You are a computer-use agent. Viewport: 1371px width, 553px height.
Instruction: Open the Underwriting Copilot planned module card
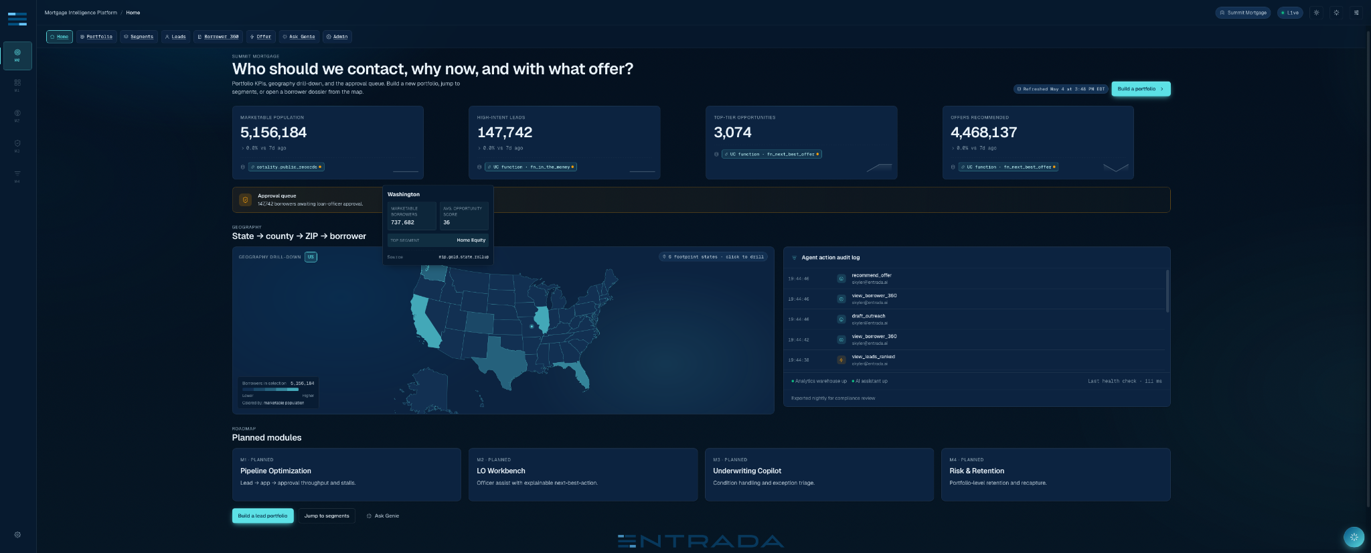[819, 475]
